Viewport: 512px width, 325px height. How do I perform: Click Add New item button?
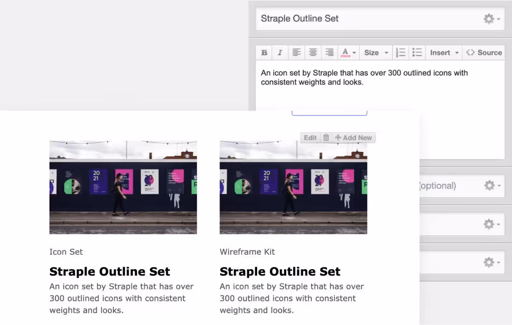point(354,138)
